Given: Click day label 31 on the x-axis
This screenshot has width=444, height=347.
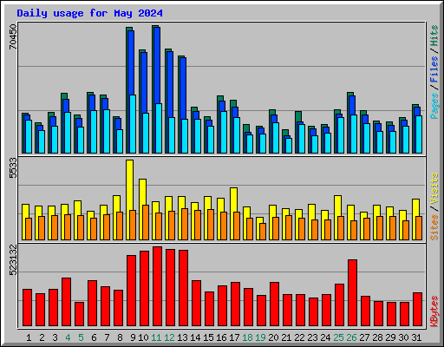Looking at the screenshot, I should coord(416,337).
